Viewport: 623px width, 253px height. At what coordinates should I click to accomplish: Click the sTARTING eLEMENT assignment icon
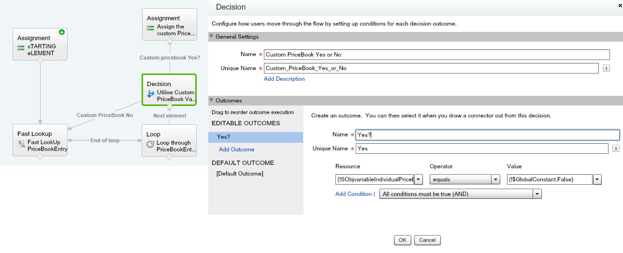[21, 47]
